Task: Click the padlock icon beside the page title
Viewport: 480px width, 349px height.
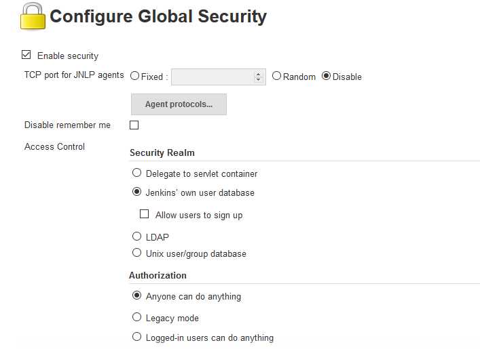Action: [x=32, y=17]
